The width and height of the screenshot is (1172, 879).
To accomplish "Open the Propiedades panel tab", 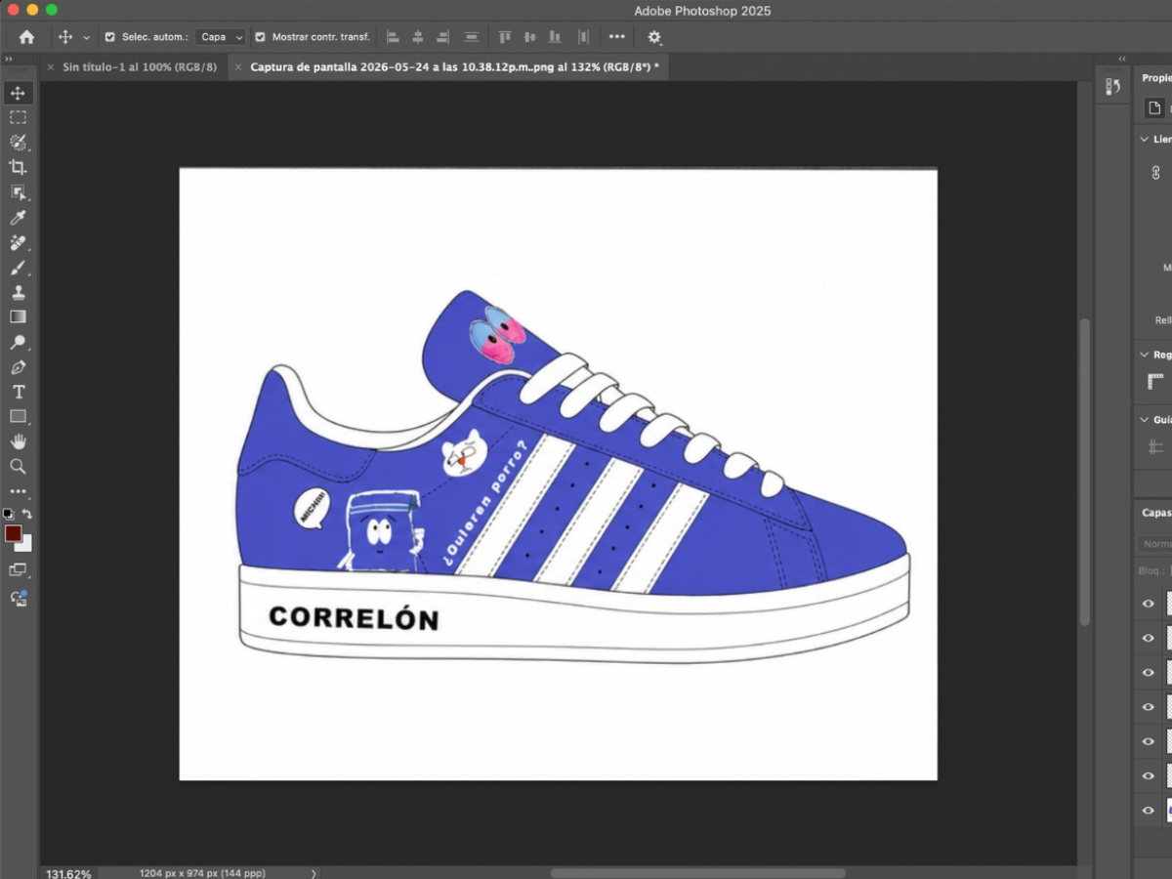I will [x=1156, y=78].
